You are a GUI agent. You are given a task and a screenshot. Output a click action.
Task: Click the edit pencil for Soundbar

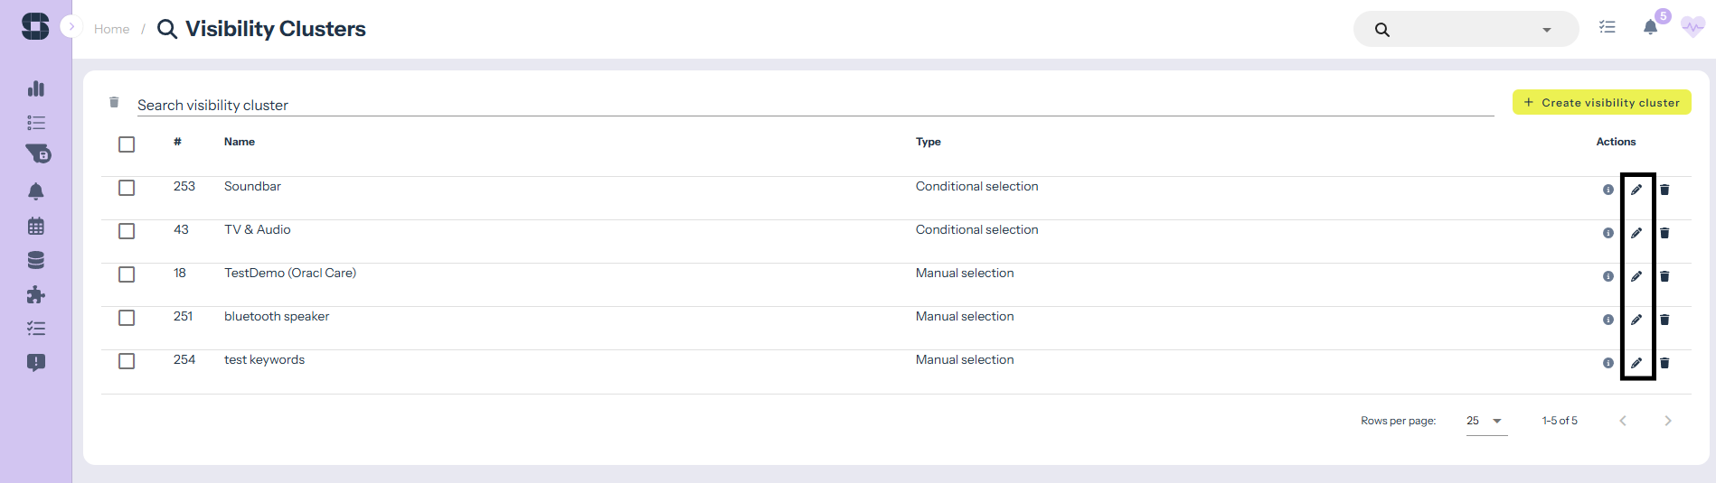click(x=1636, y=190)
